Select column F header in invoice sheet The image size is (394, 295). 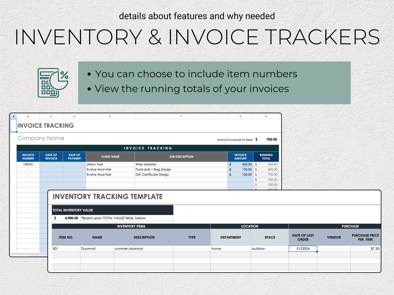coord(181,116)
